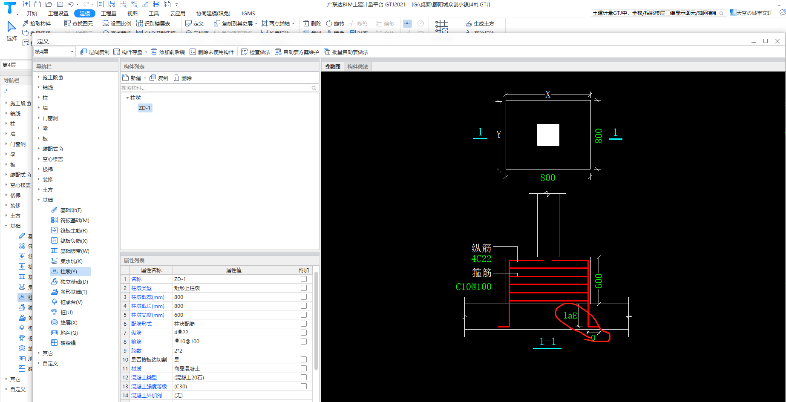Click 纵筋 property name link

(x=136, y=333)
